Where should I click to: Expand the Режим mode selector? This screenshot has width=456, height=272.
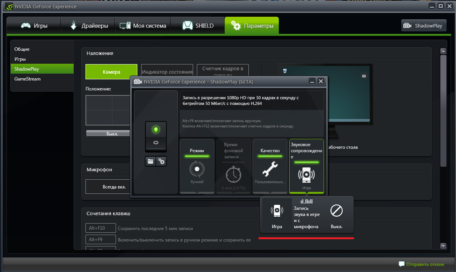pyautogui.click(x=197, y=166)
